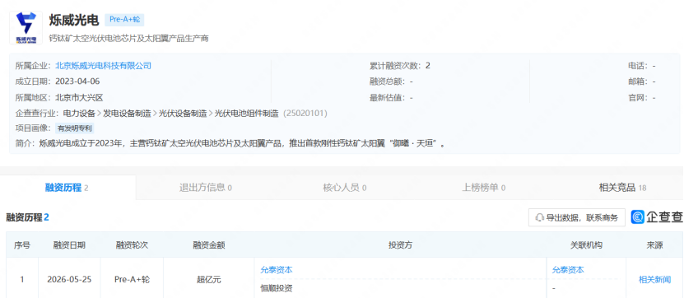Click 光伏设备制造 in industry breadcrumb
This screenshot has height=298, width=684.
point(183,114)
